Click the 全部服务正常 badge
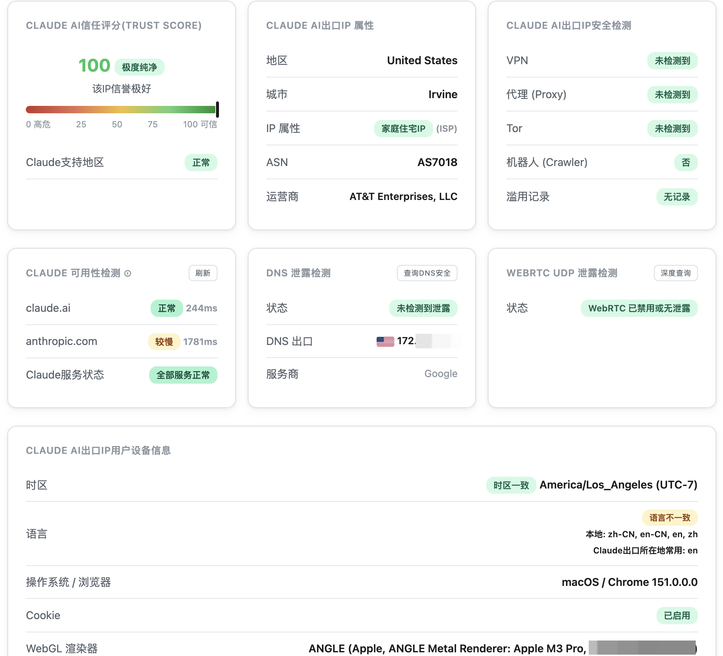This screenshot has width=723, height=656. pyautogui.click(x=183, y=375)
